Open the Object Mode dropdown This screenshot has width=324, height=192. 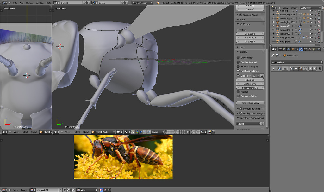tap(103, 132)
